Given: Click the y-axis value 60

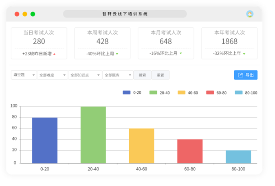Looking at the screenshot, I should click(x=14, y=128).
